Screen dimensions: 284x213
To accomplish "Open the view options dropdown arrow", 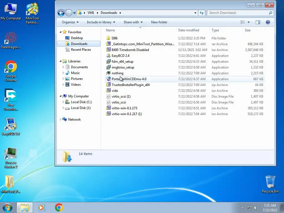I will point(248,22).
